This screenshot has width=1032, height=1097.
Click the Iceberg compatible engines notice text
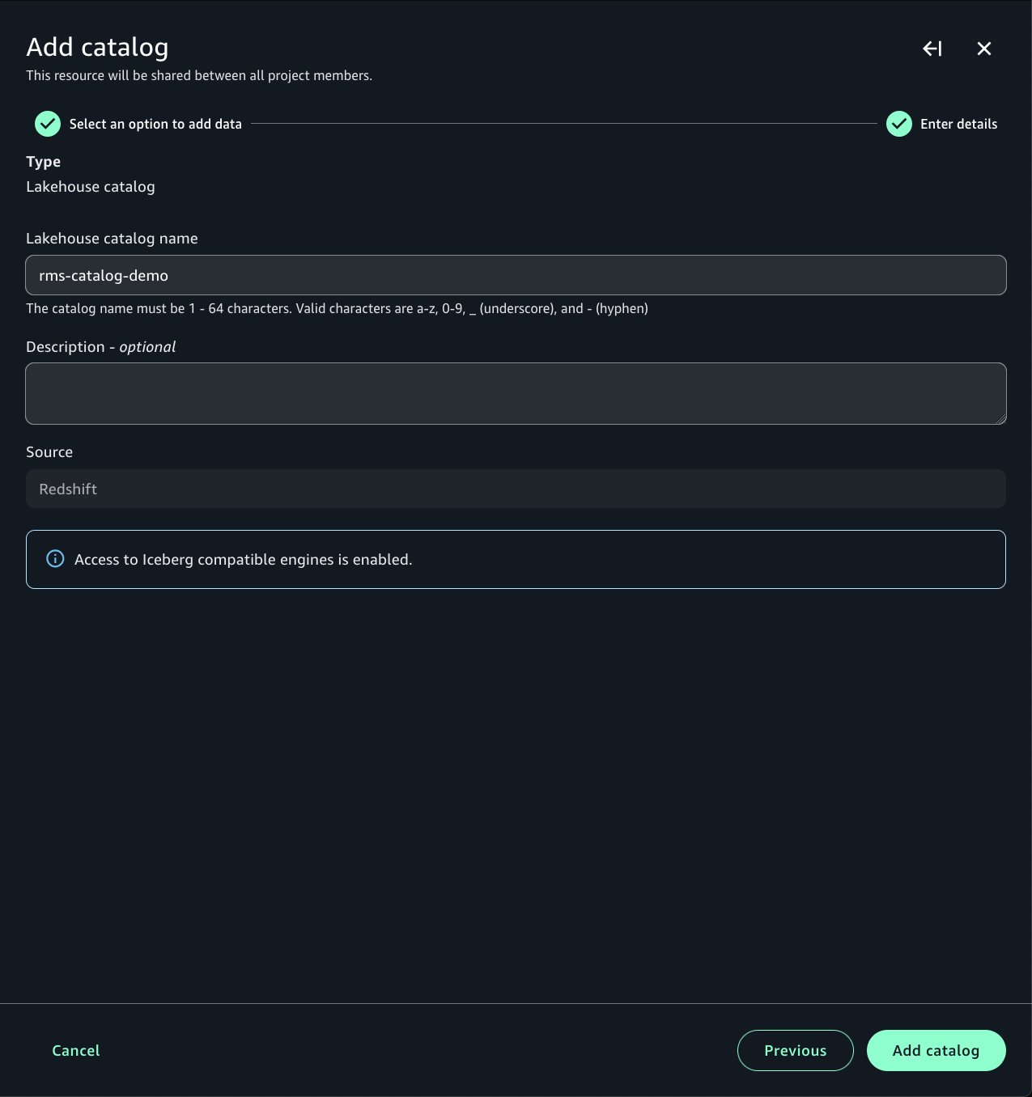[x=243, y=560]
